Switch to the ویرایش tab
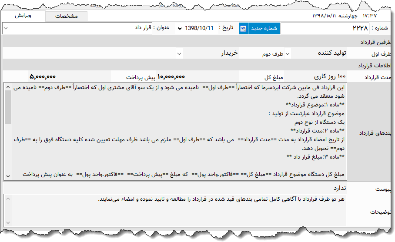 click(x=23, y=16)
